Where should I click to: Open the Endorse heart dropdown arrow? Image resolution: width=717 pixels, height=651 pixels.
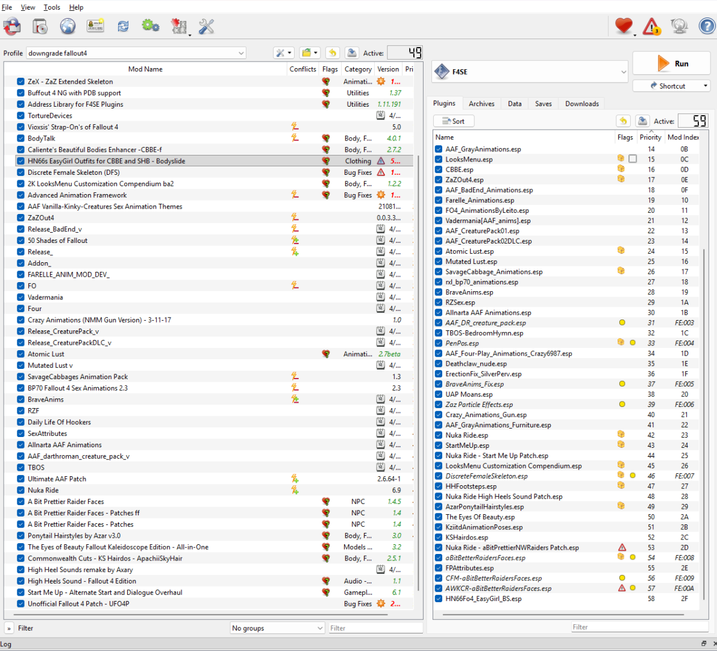[x=634, y=35]
